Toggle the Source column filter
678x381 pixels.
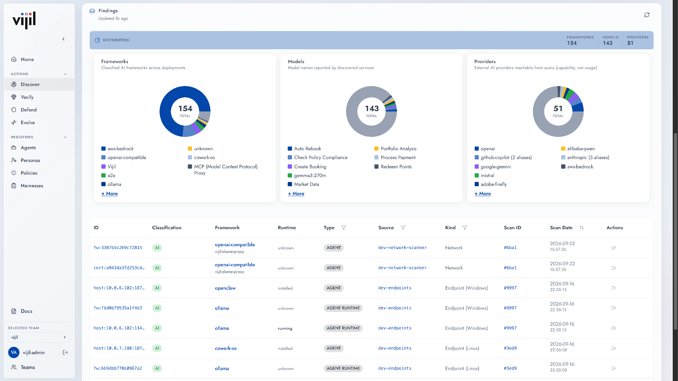[x=403, y=228]
